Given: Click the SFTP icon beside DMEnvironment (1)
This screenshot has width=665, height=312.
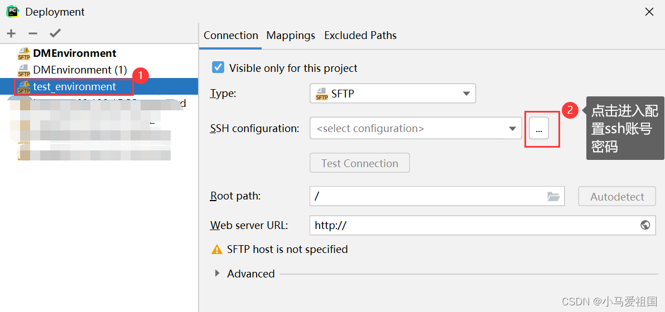Looking at the screenshot, I should point(24,70).
